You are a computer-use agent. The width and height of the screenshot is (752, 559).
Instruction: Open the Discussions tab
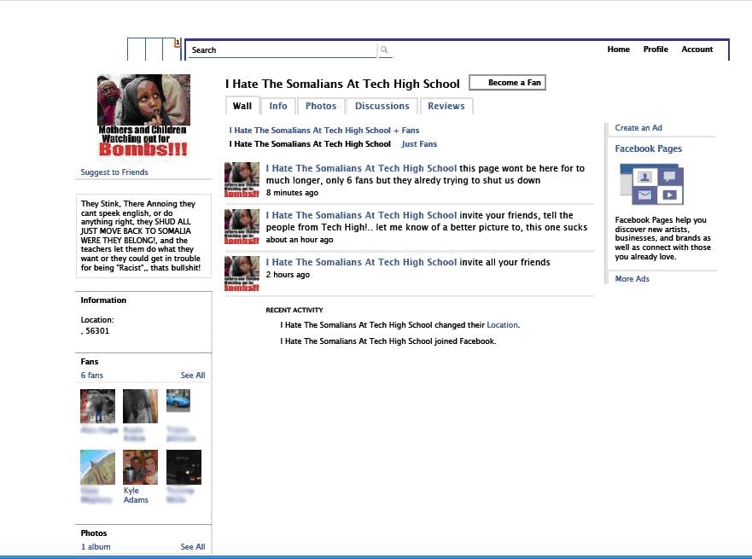(x=382, y=106)
